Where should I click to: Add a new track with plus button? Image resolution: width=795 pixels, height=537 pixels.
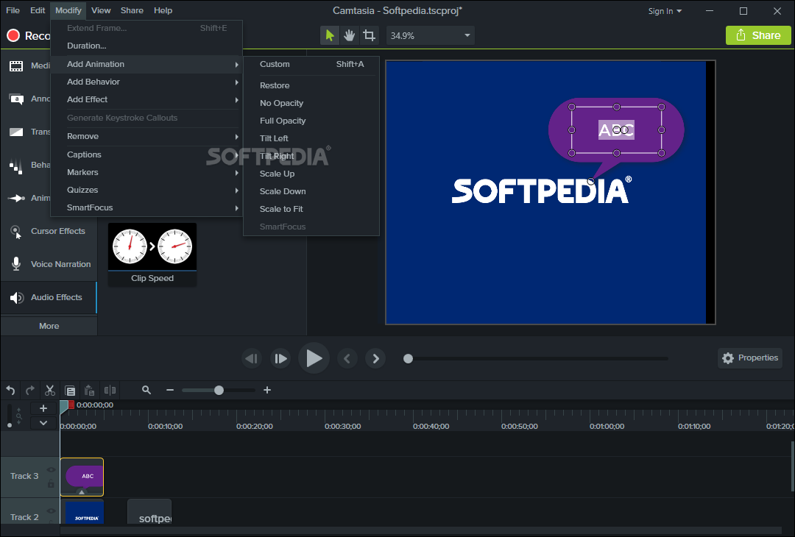[x=43, y=408]
